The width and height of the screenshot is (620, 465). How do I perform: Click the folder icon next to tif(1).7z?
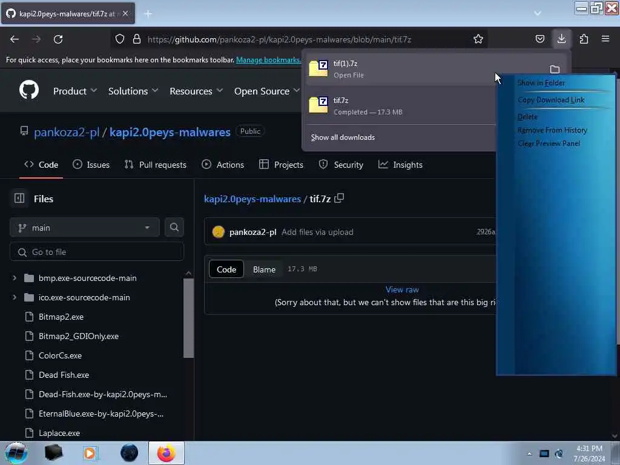click(555, 70)
